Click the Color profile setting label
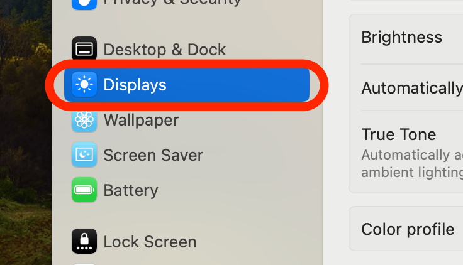 pos(408,229)
